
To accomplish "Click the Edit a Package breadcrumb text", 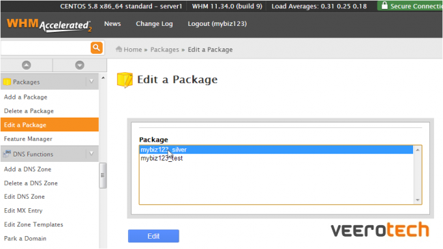I will click(210, 50).
